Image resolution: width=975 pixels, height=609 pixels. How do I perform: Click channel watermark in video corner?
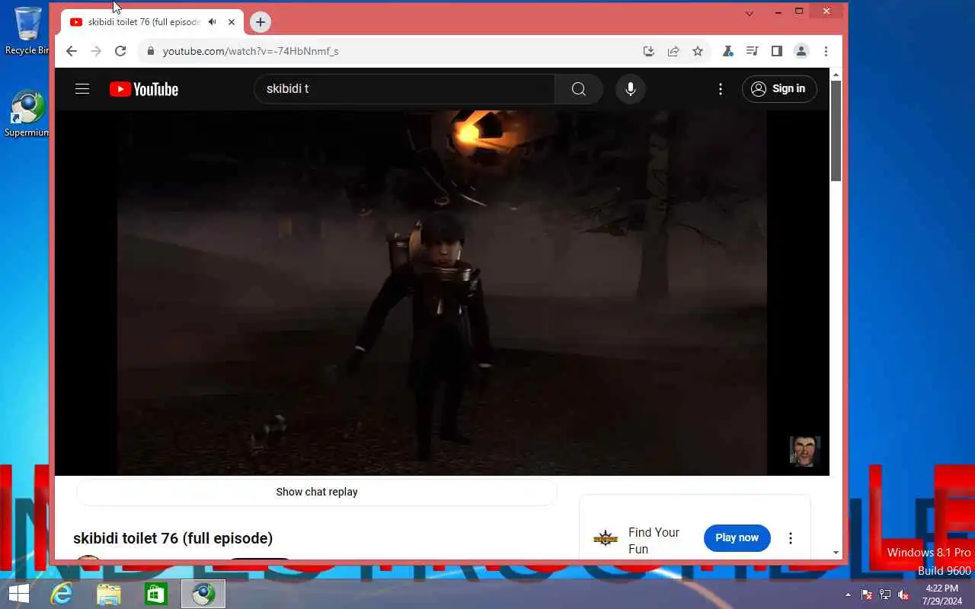click(x=804, y=451)
